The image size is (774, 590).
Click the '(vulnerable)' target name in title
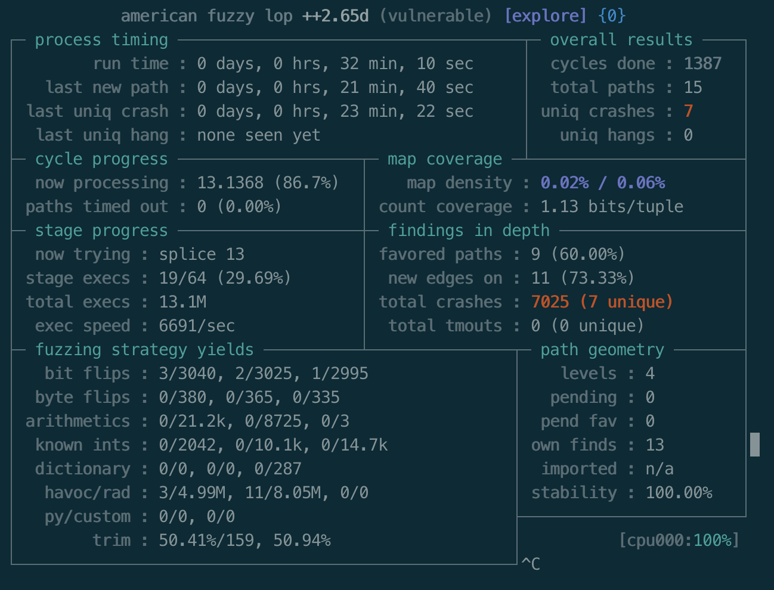point(436,16)
